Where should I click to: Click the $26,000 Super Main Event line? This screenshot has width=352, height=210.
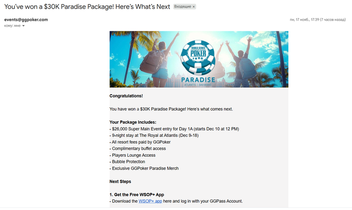[x=174, y=129]
